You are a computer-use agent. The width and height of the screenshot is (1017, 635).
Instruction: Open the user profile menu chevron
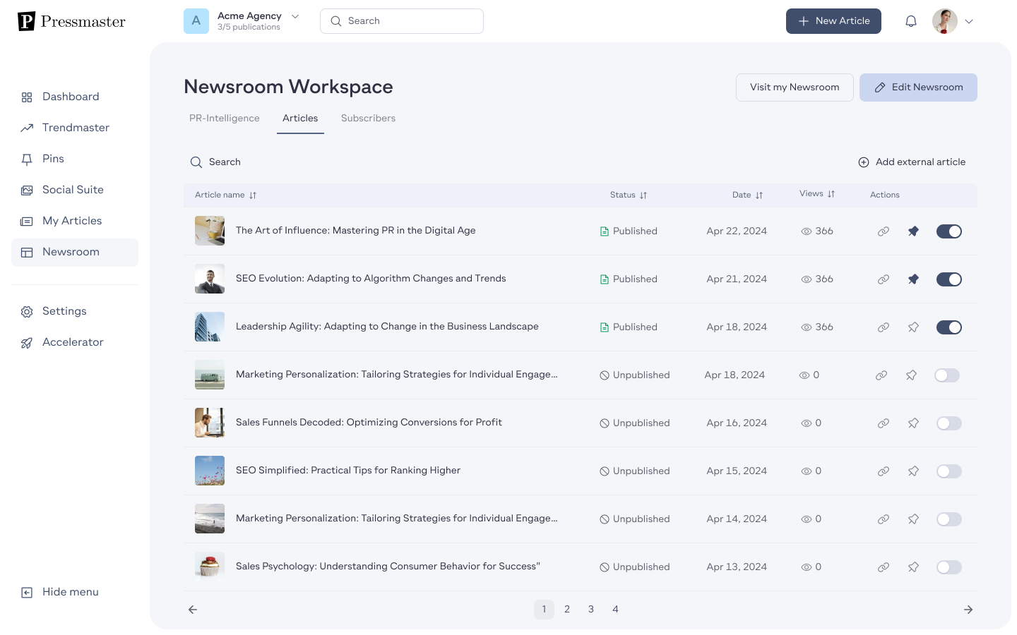[x=969, y=21]
